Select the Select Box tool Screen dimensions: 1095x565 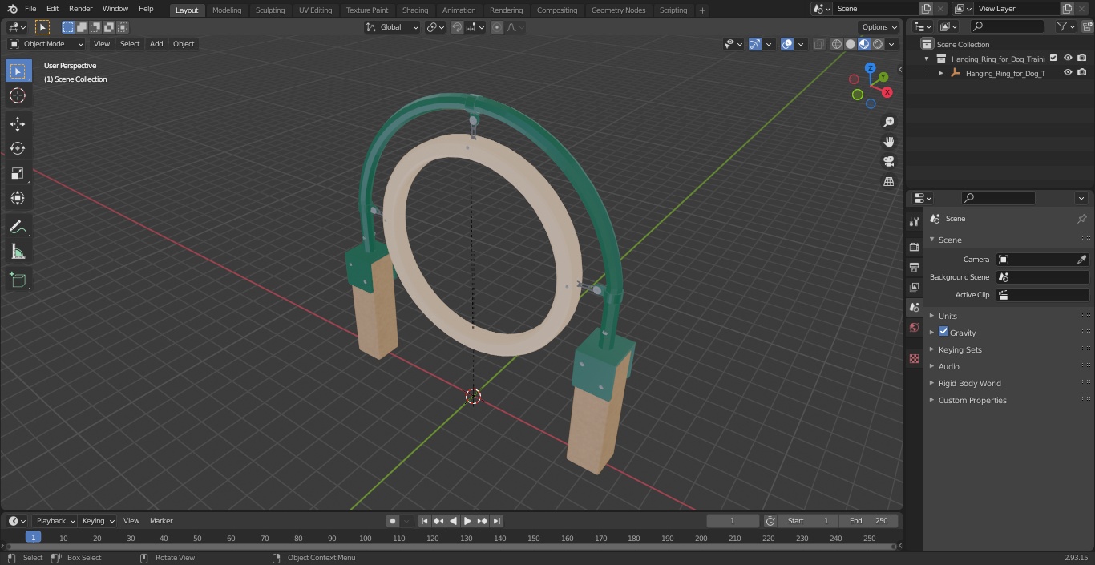(x=18, y=71)
